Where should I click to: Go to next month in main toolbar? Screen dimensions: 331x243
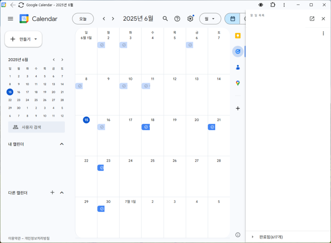coord(113,19)
